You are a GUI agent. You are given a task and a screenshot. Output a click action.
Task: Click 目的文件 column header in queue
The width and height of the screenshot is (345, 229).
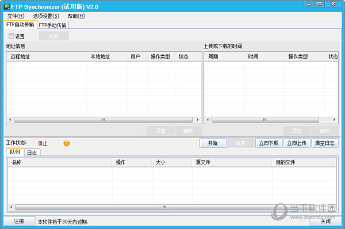(304, 162)
